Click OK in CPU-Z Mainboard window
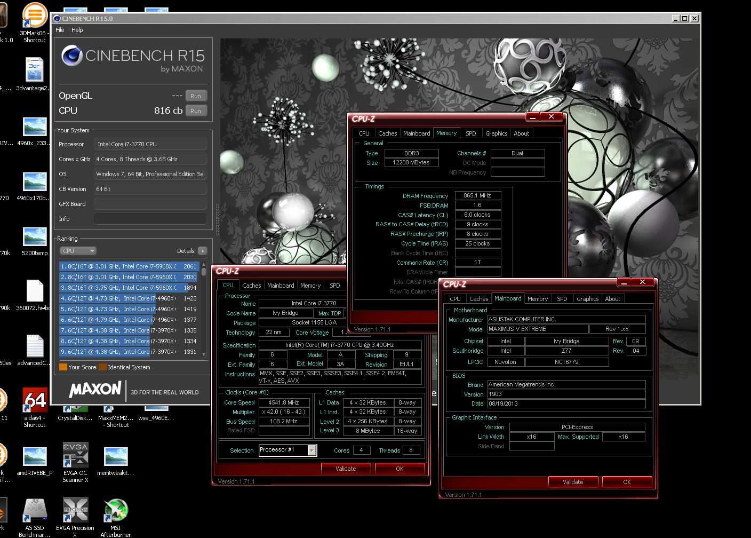This screenshot has width=751, height=538. tap(627, 482)
